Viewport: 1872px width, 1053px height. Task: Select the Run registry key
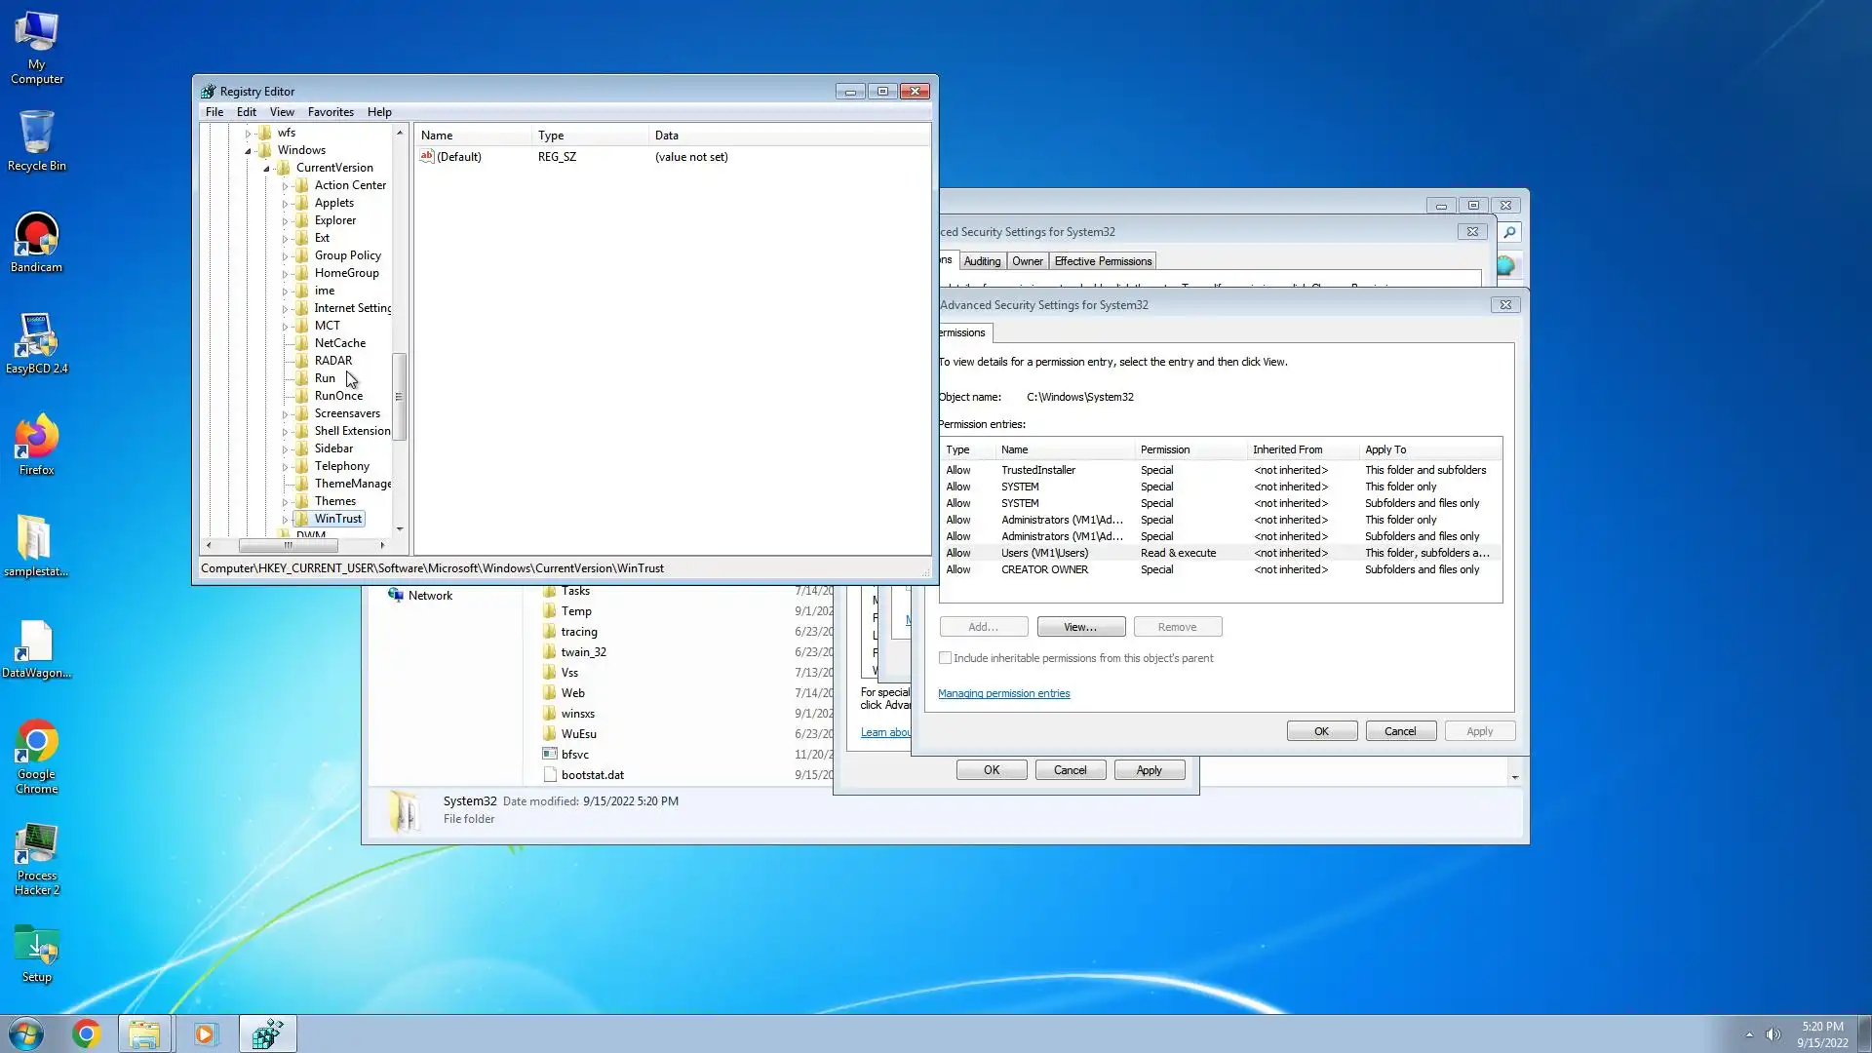(x=325, y=378)
